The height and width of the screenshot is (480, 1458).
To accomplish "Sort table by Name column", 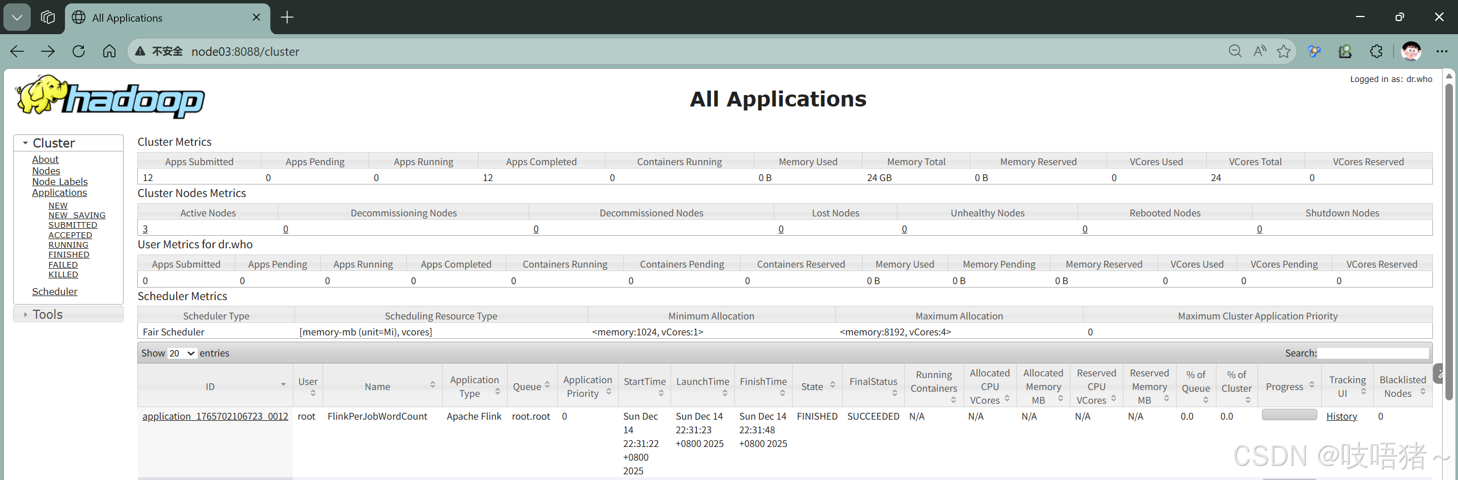I will click(x=432, y=385).
